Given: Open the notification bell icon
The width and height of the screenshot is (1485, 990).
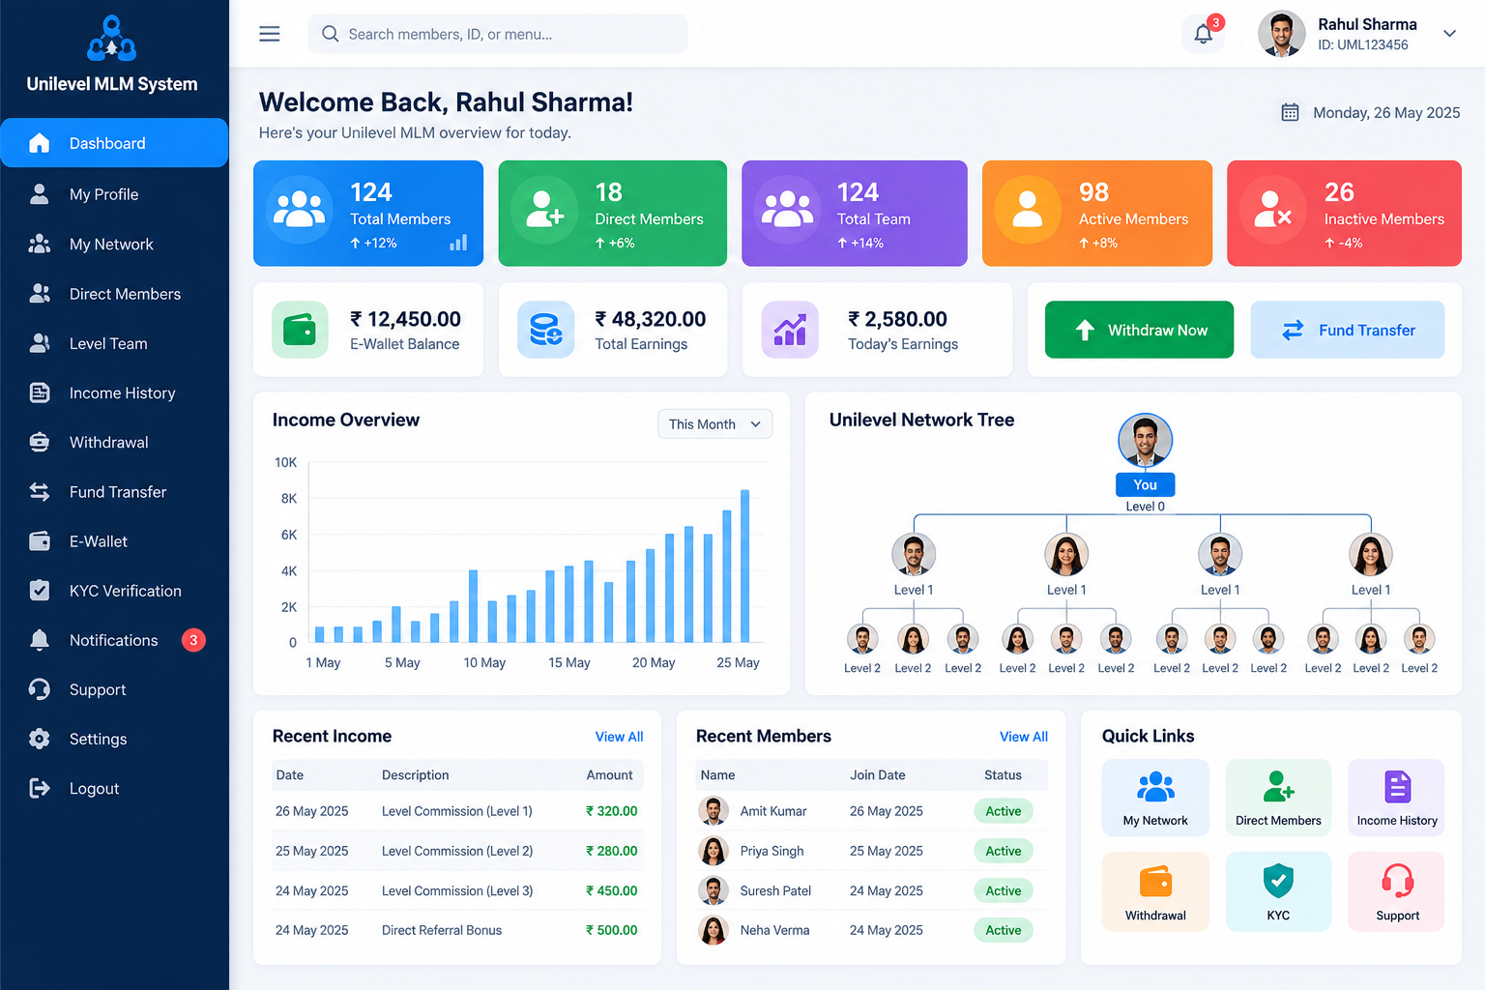Looking at the screenshot, I should click(x=1203, y=34).
